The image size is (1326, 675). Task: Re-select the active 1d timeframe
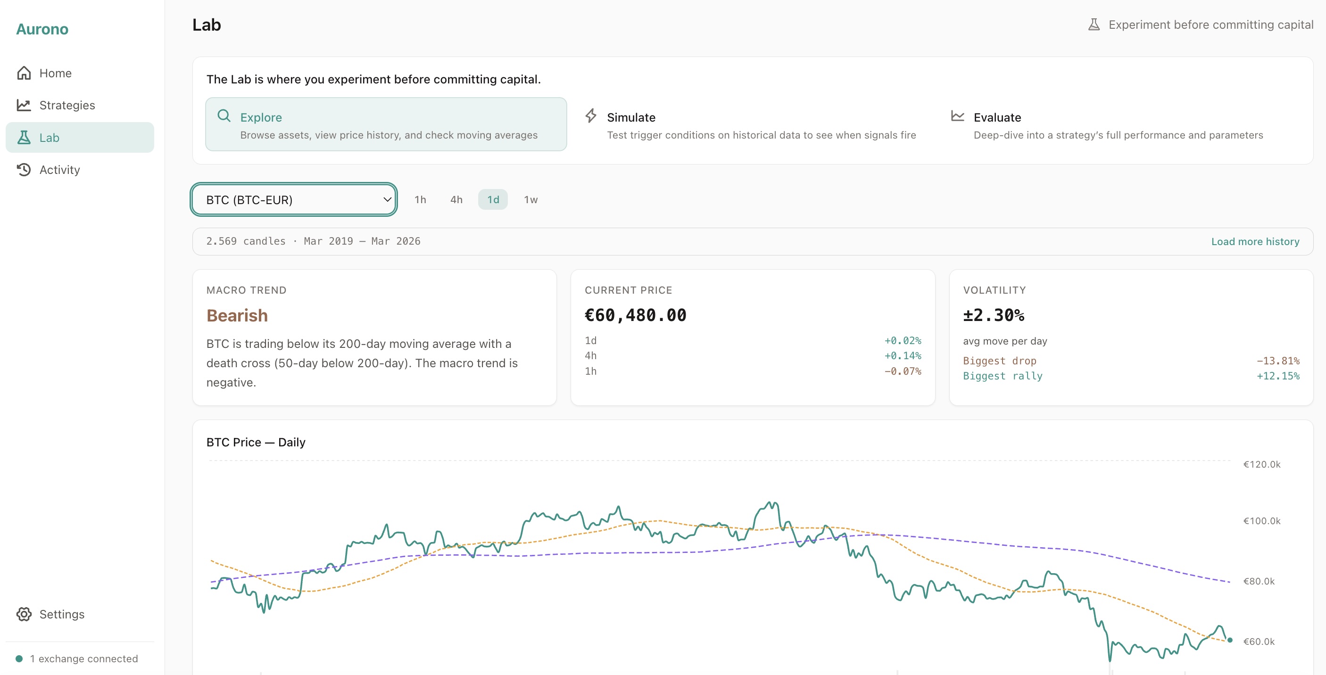click(x=493, y=199)
